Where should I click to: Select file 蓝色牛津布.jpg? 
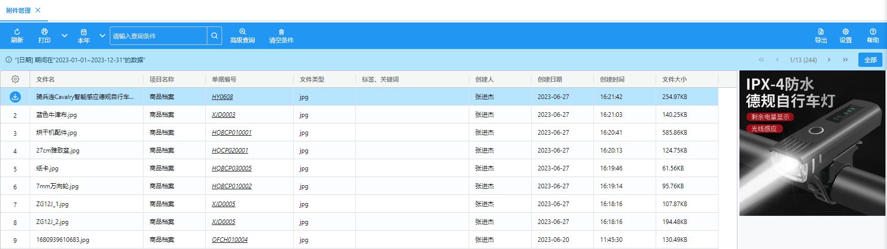[57, 115]
